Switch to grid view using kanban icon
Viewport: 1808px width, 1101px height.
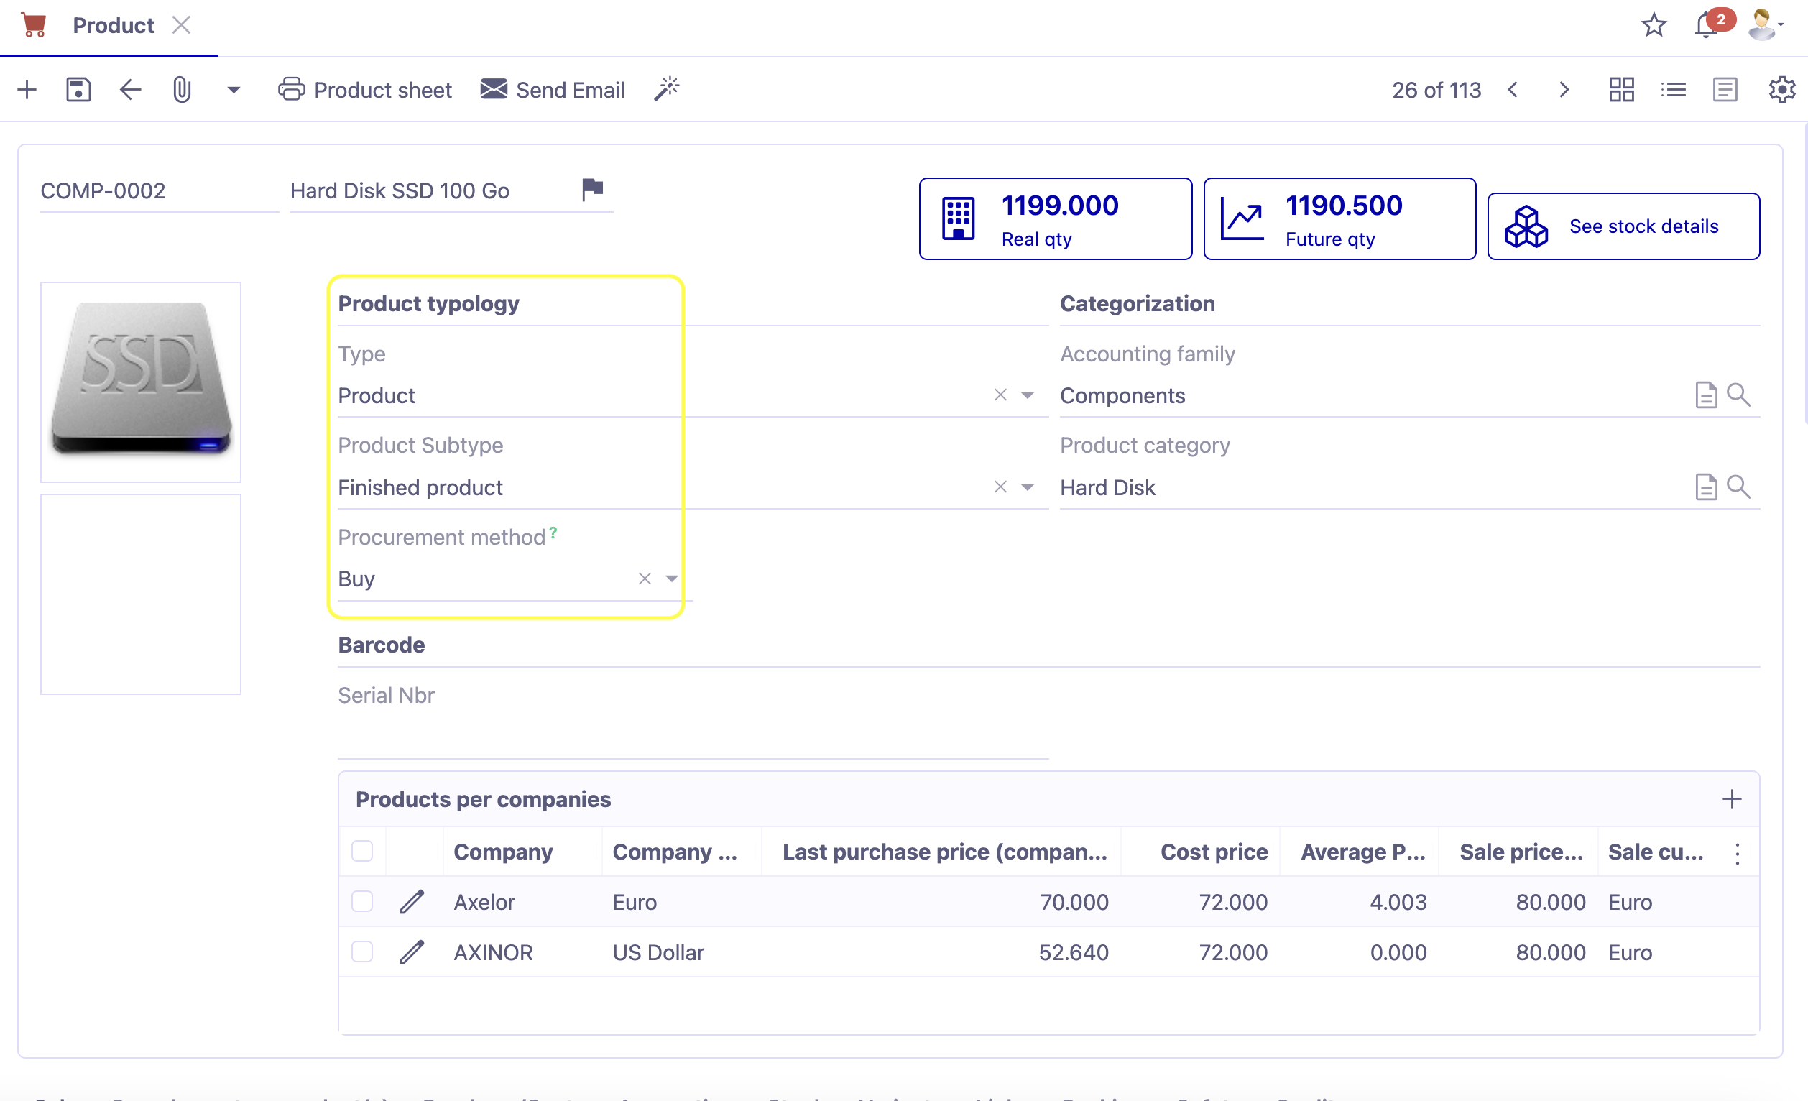[x=1622, y=90]
